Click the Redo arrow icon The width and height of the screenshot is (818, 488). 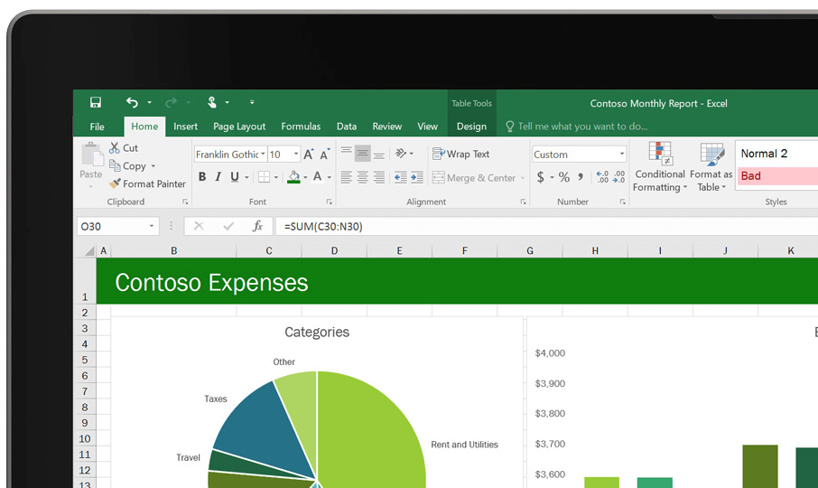coord(171,103)
